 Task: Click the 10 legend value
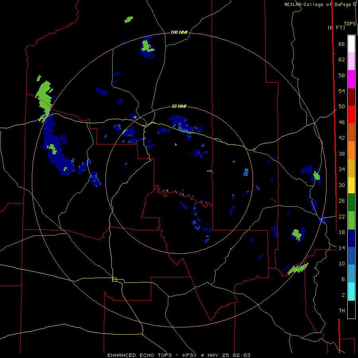[342, 263]
